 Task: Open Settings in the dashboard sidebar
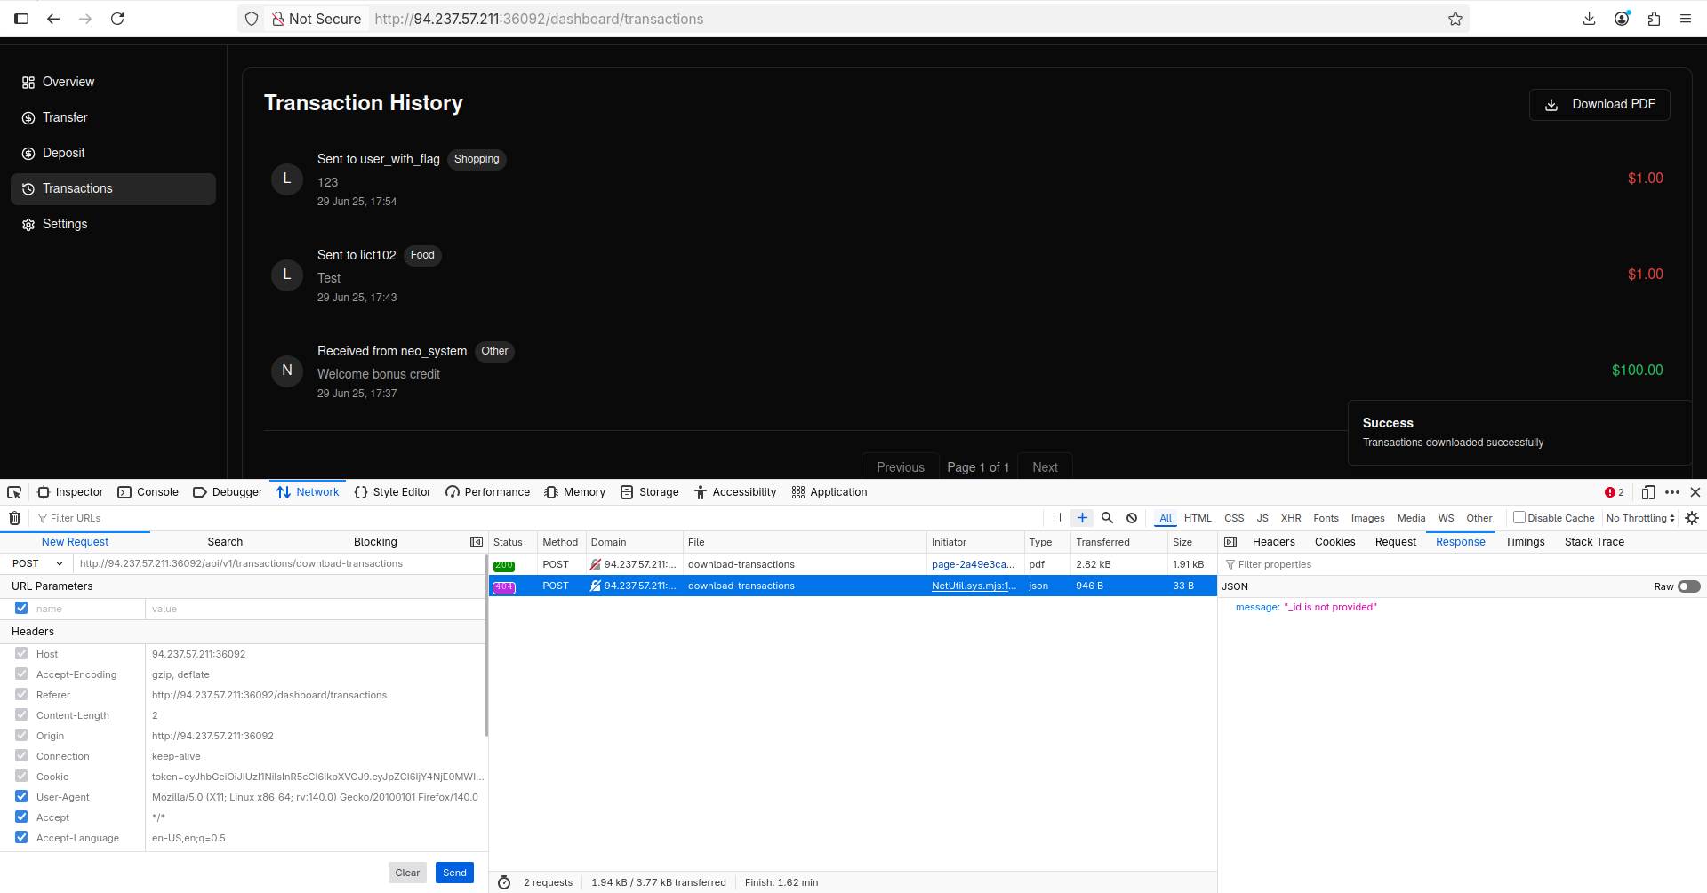(x=113, y=224)
